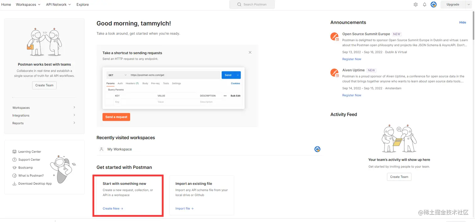475x222 pixels.
Task: Click the Learning Center book icon
Action: (x=14, y=152)
